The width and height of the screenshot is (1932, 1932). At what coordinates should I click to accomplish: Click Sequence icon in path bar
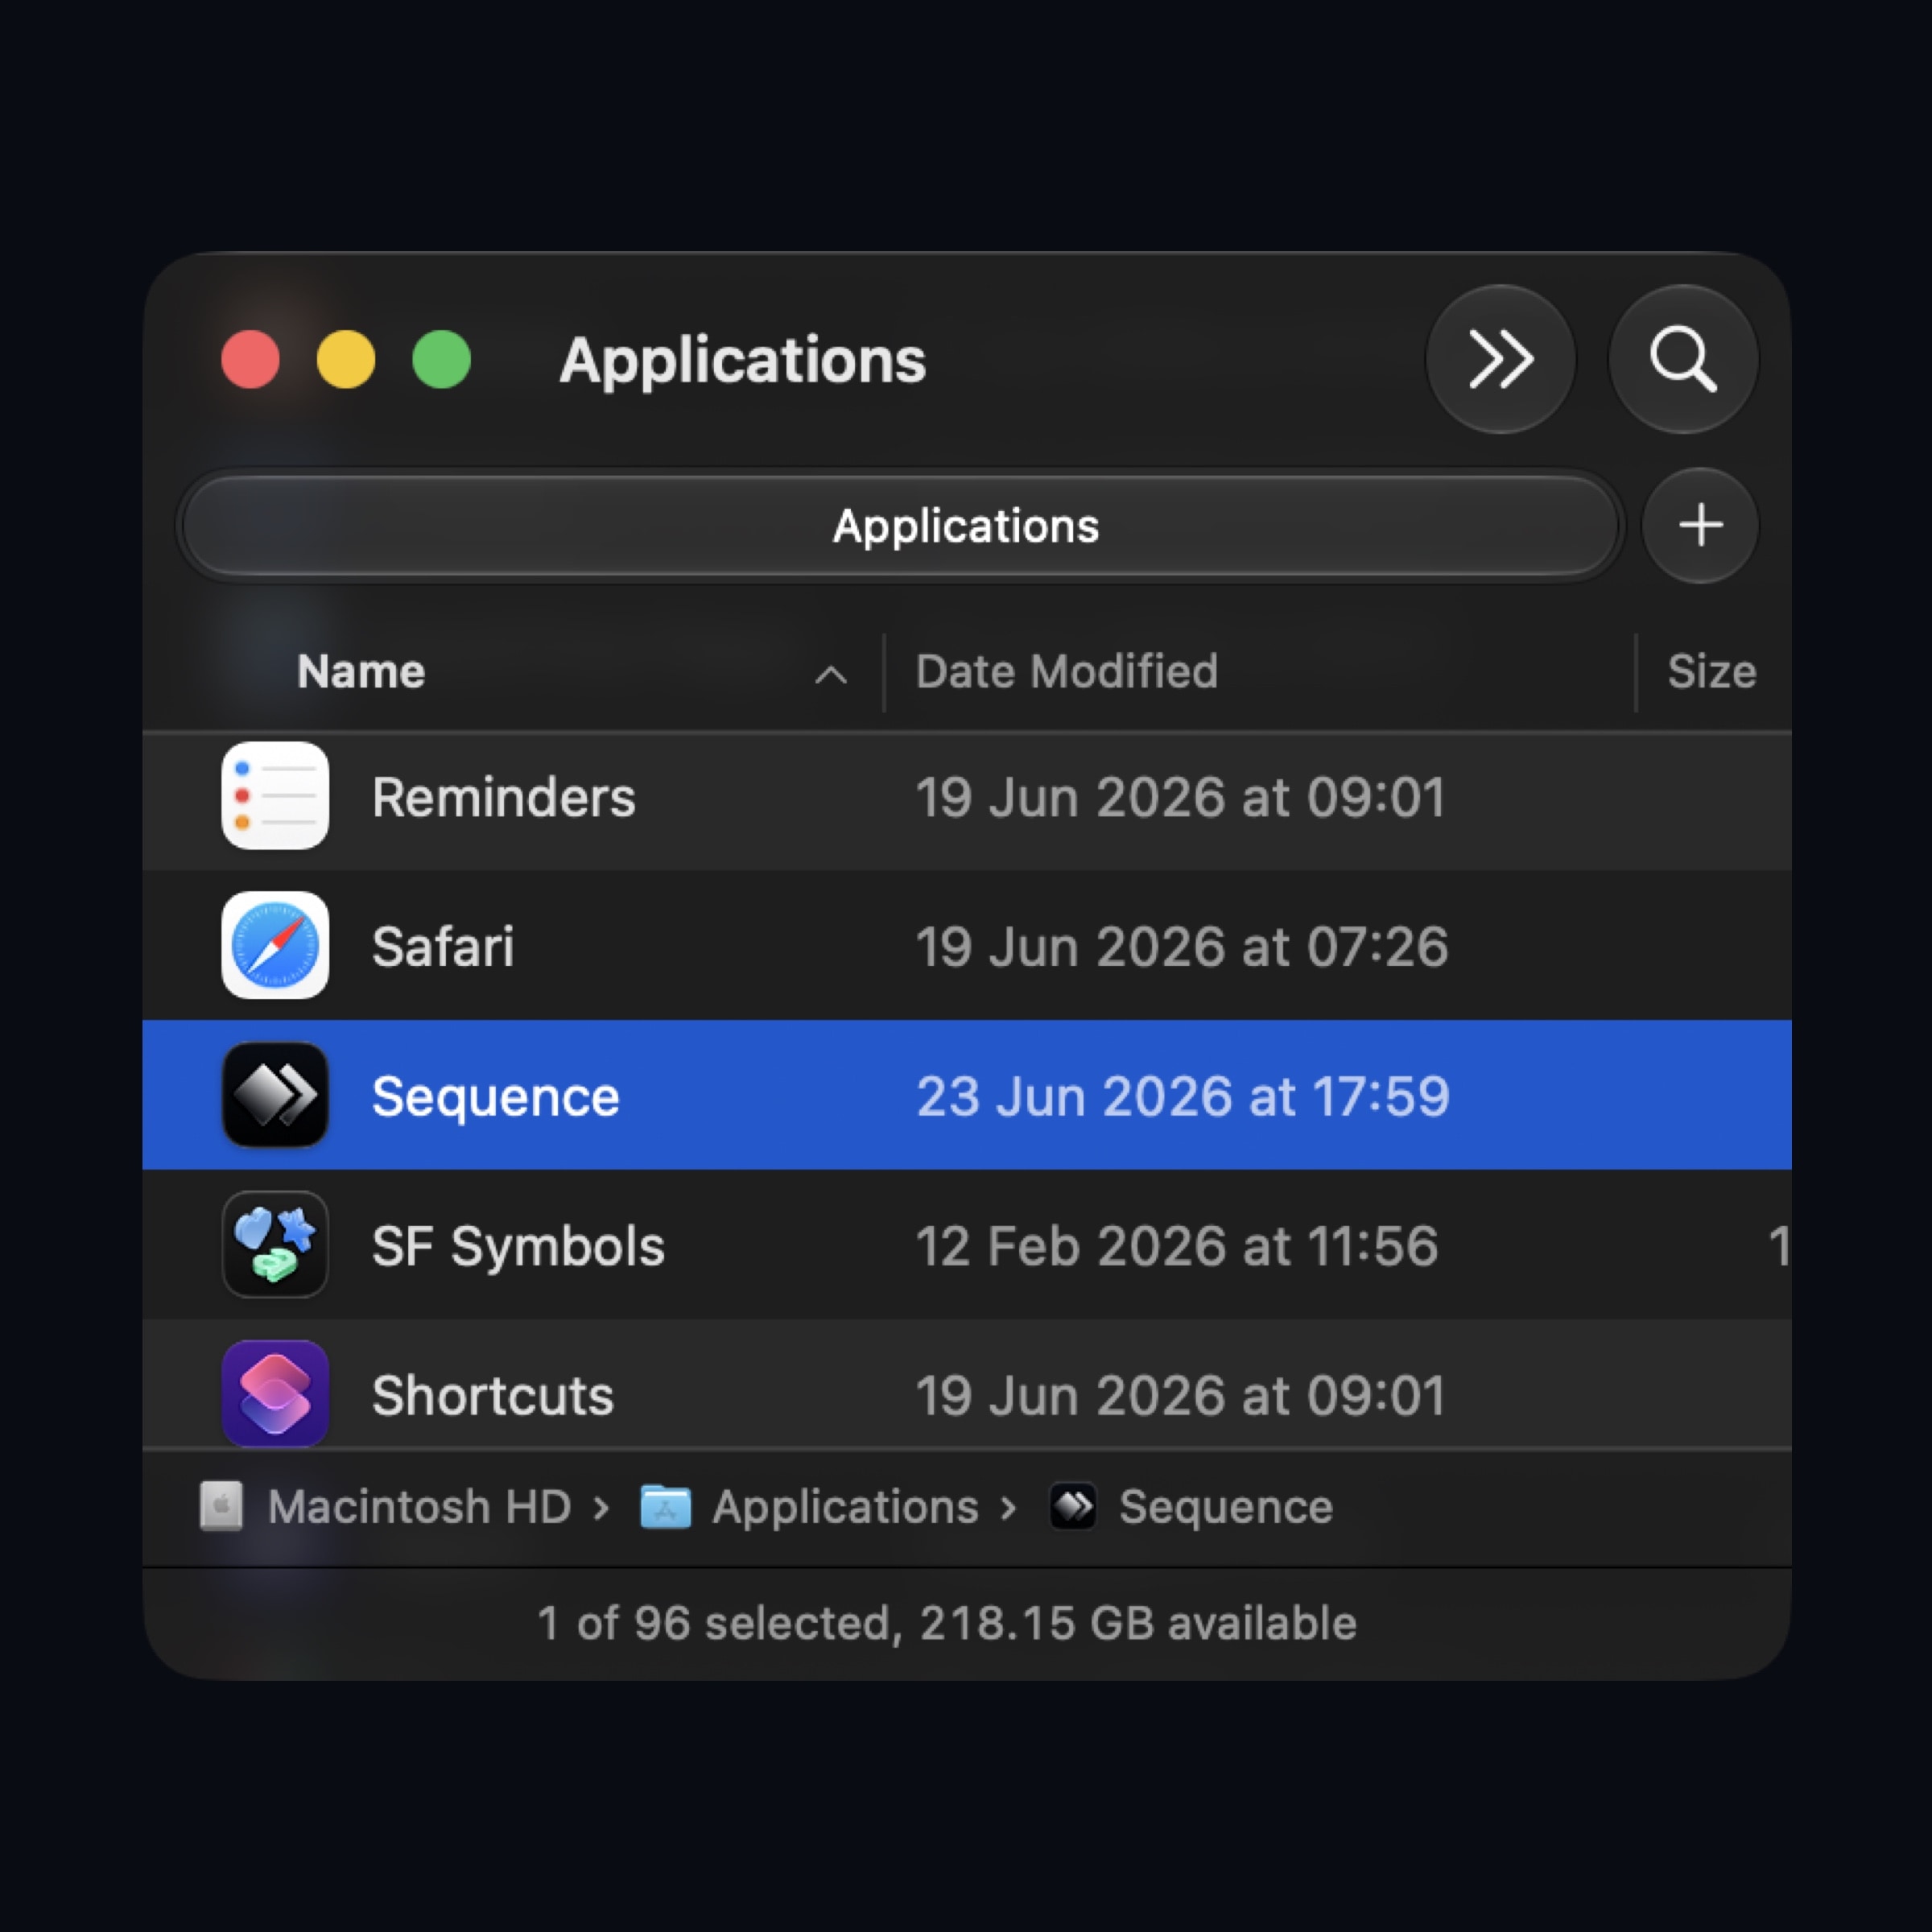[1072, 1506]
